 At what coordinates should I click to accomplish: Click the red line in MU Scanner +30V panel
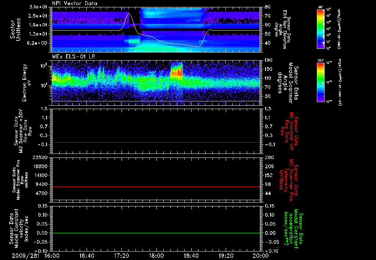[156, 142]
